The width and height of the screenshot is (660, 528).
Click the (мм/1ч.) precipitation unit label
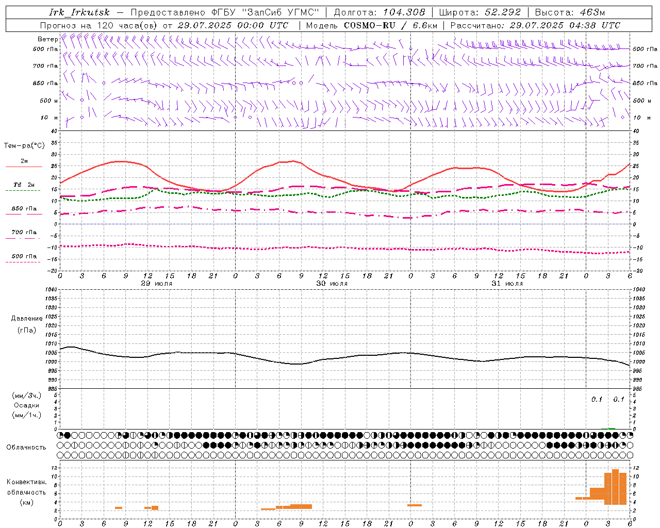coord(27,415)
